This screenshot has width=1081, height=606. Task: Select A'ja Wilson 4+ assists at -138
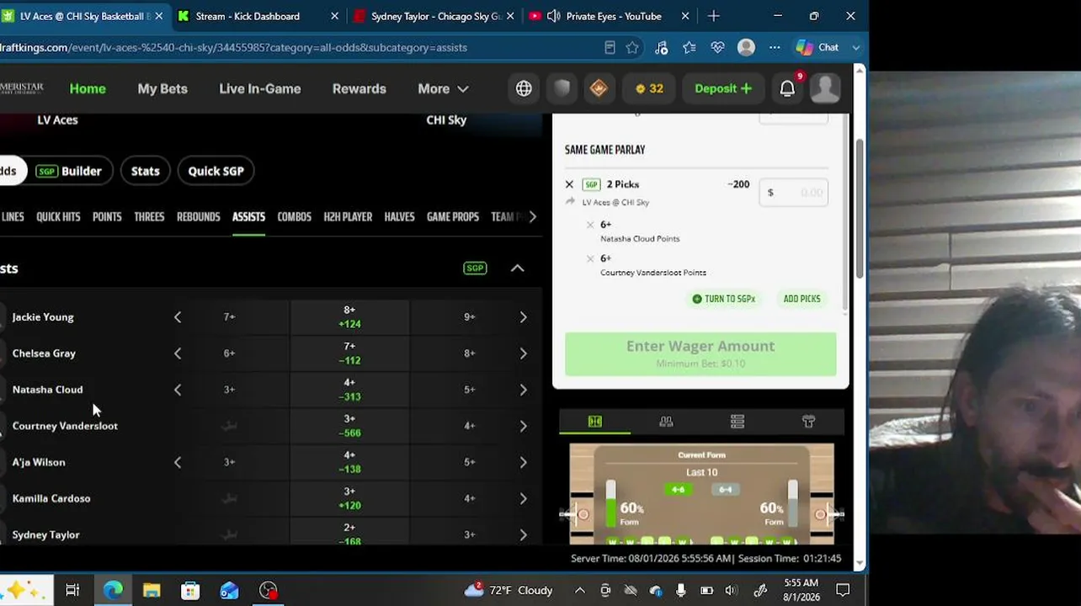pos(349,461)
